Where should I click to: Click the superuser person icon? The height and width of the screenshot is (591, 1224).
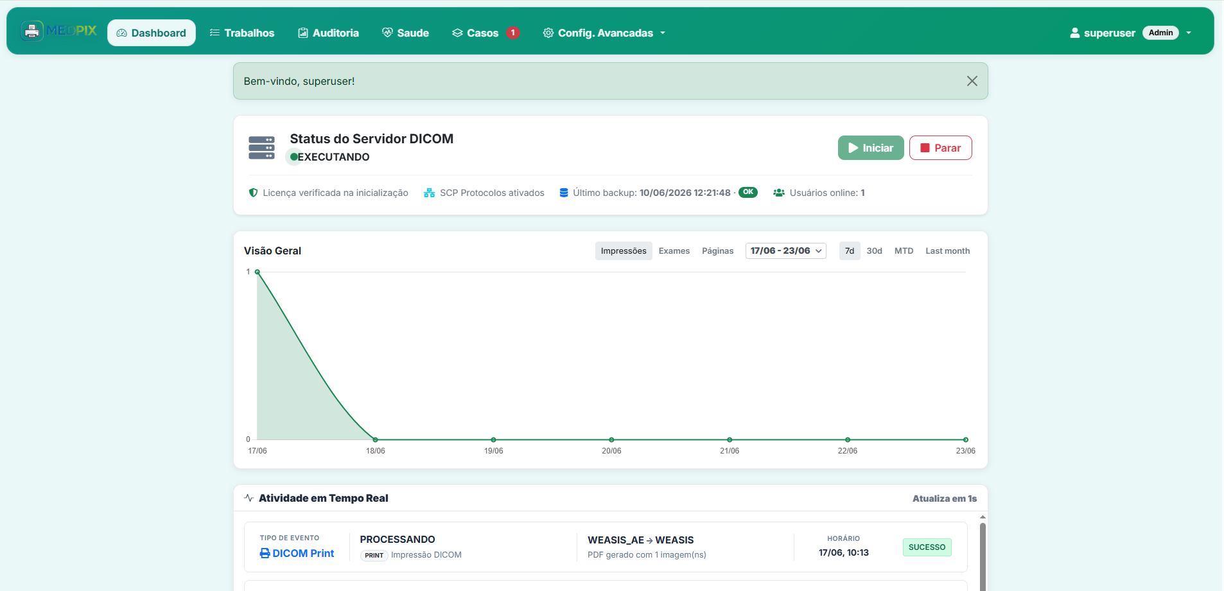click(x=1074, y=33)
